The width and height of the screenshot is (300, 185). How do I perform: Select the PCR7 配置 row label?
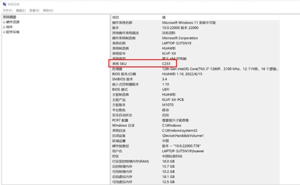120,120
